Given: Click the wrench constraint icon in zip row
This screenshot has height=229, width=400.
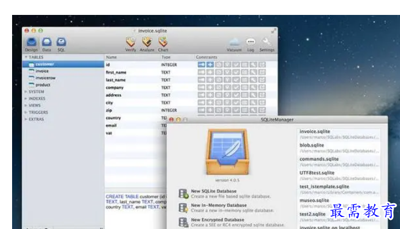Looking at the screenshot, I should [x=253, y=110].
